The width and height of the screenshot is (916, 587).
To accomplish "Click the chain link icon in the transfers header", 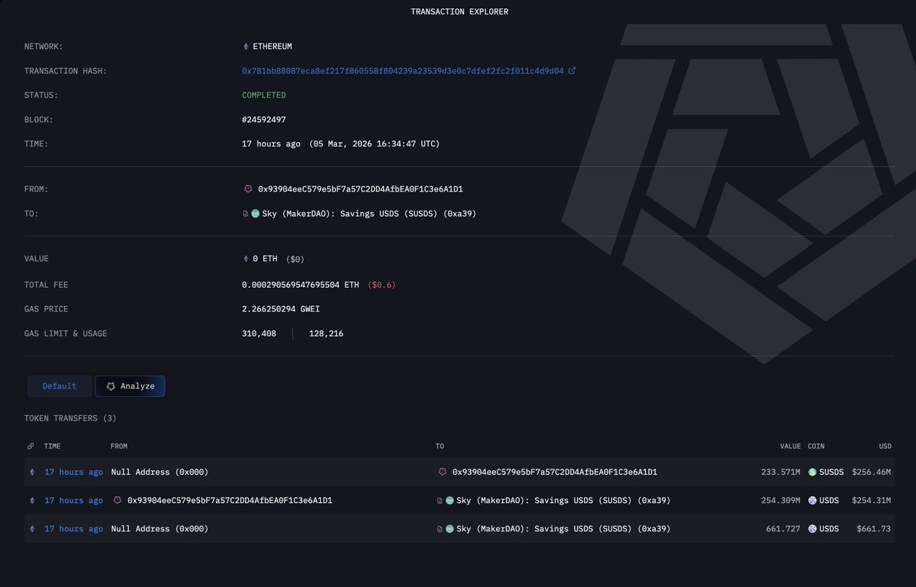I will point(31,446).
